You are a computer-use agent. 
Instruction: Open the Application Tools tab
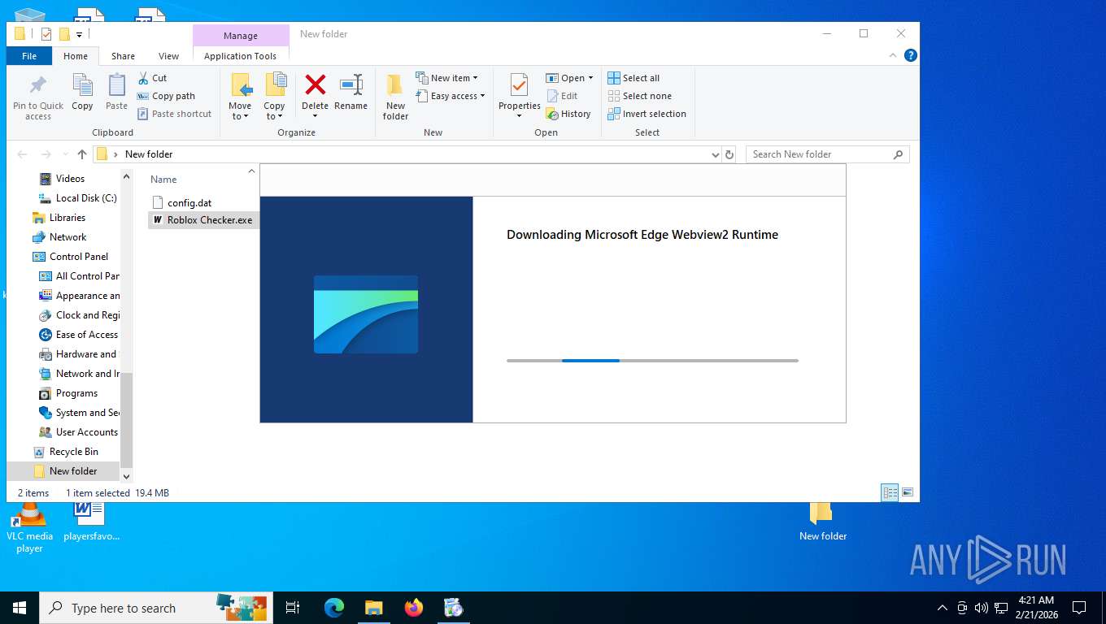point(240,56)
